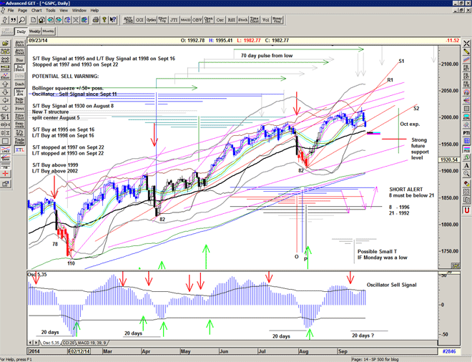Open the Chart menu
Screen dimensions: 472x362
[36, 11]
